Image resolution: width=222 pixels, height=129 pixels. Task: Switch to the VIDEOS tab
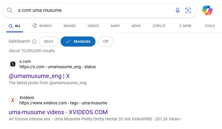[93, 26]
